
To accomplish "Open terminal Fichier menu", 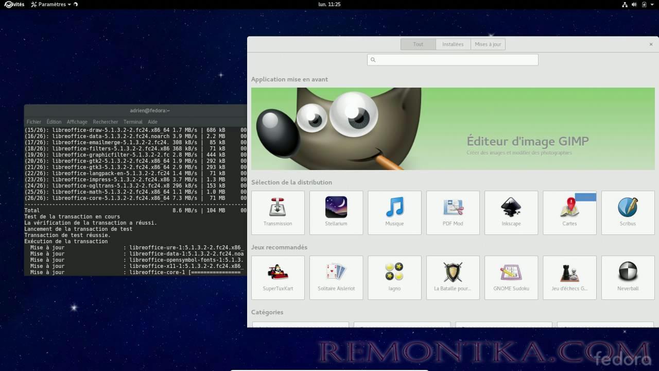I will click(34, 122).
